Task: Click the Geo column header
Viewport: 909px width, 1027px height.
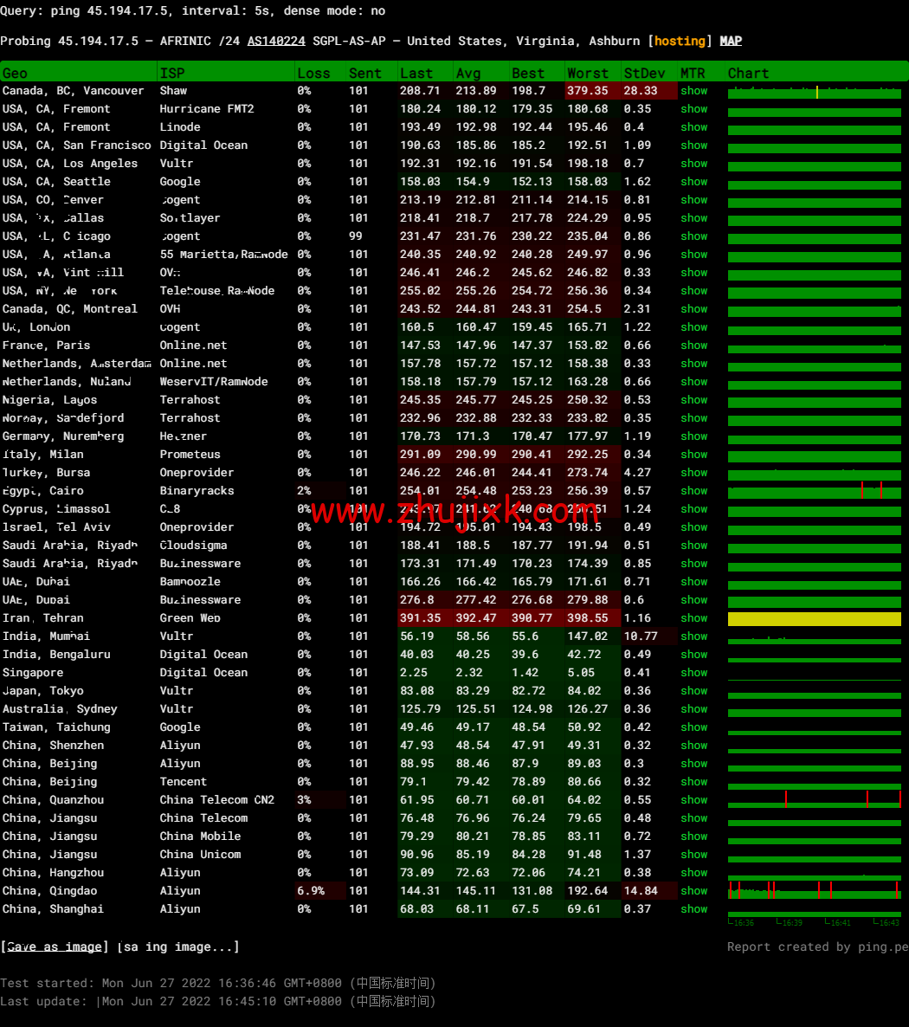Action: 15,74
